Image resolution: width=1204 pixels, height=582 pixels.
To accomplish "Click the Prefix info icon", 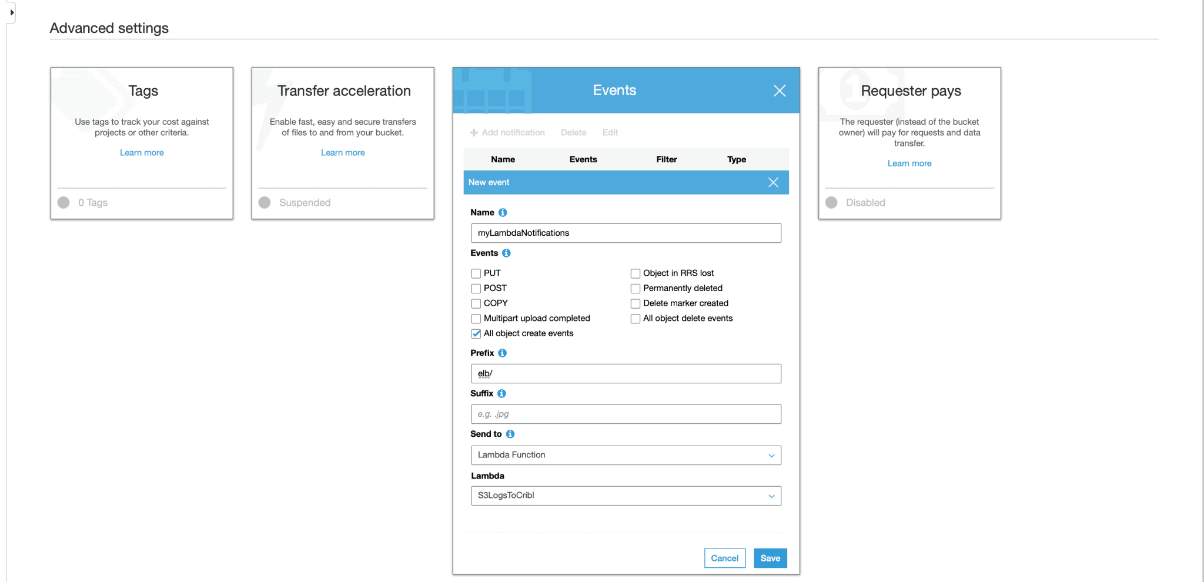I will (x=502, y=353).
